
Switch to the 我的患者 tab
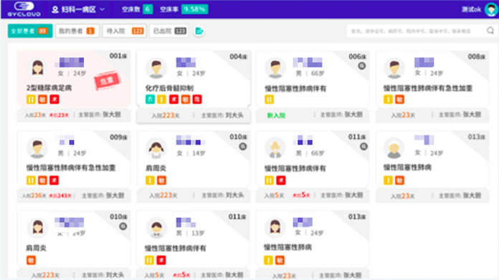[77, 31]
